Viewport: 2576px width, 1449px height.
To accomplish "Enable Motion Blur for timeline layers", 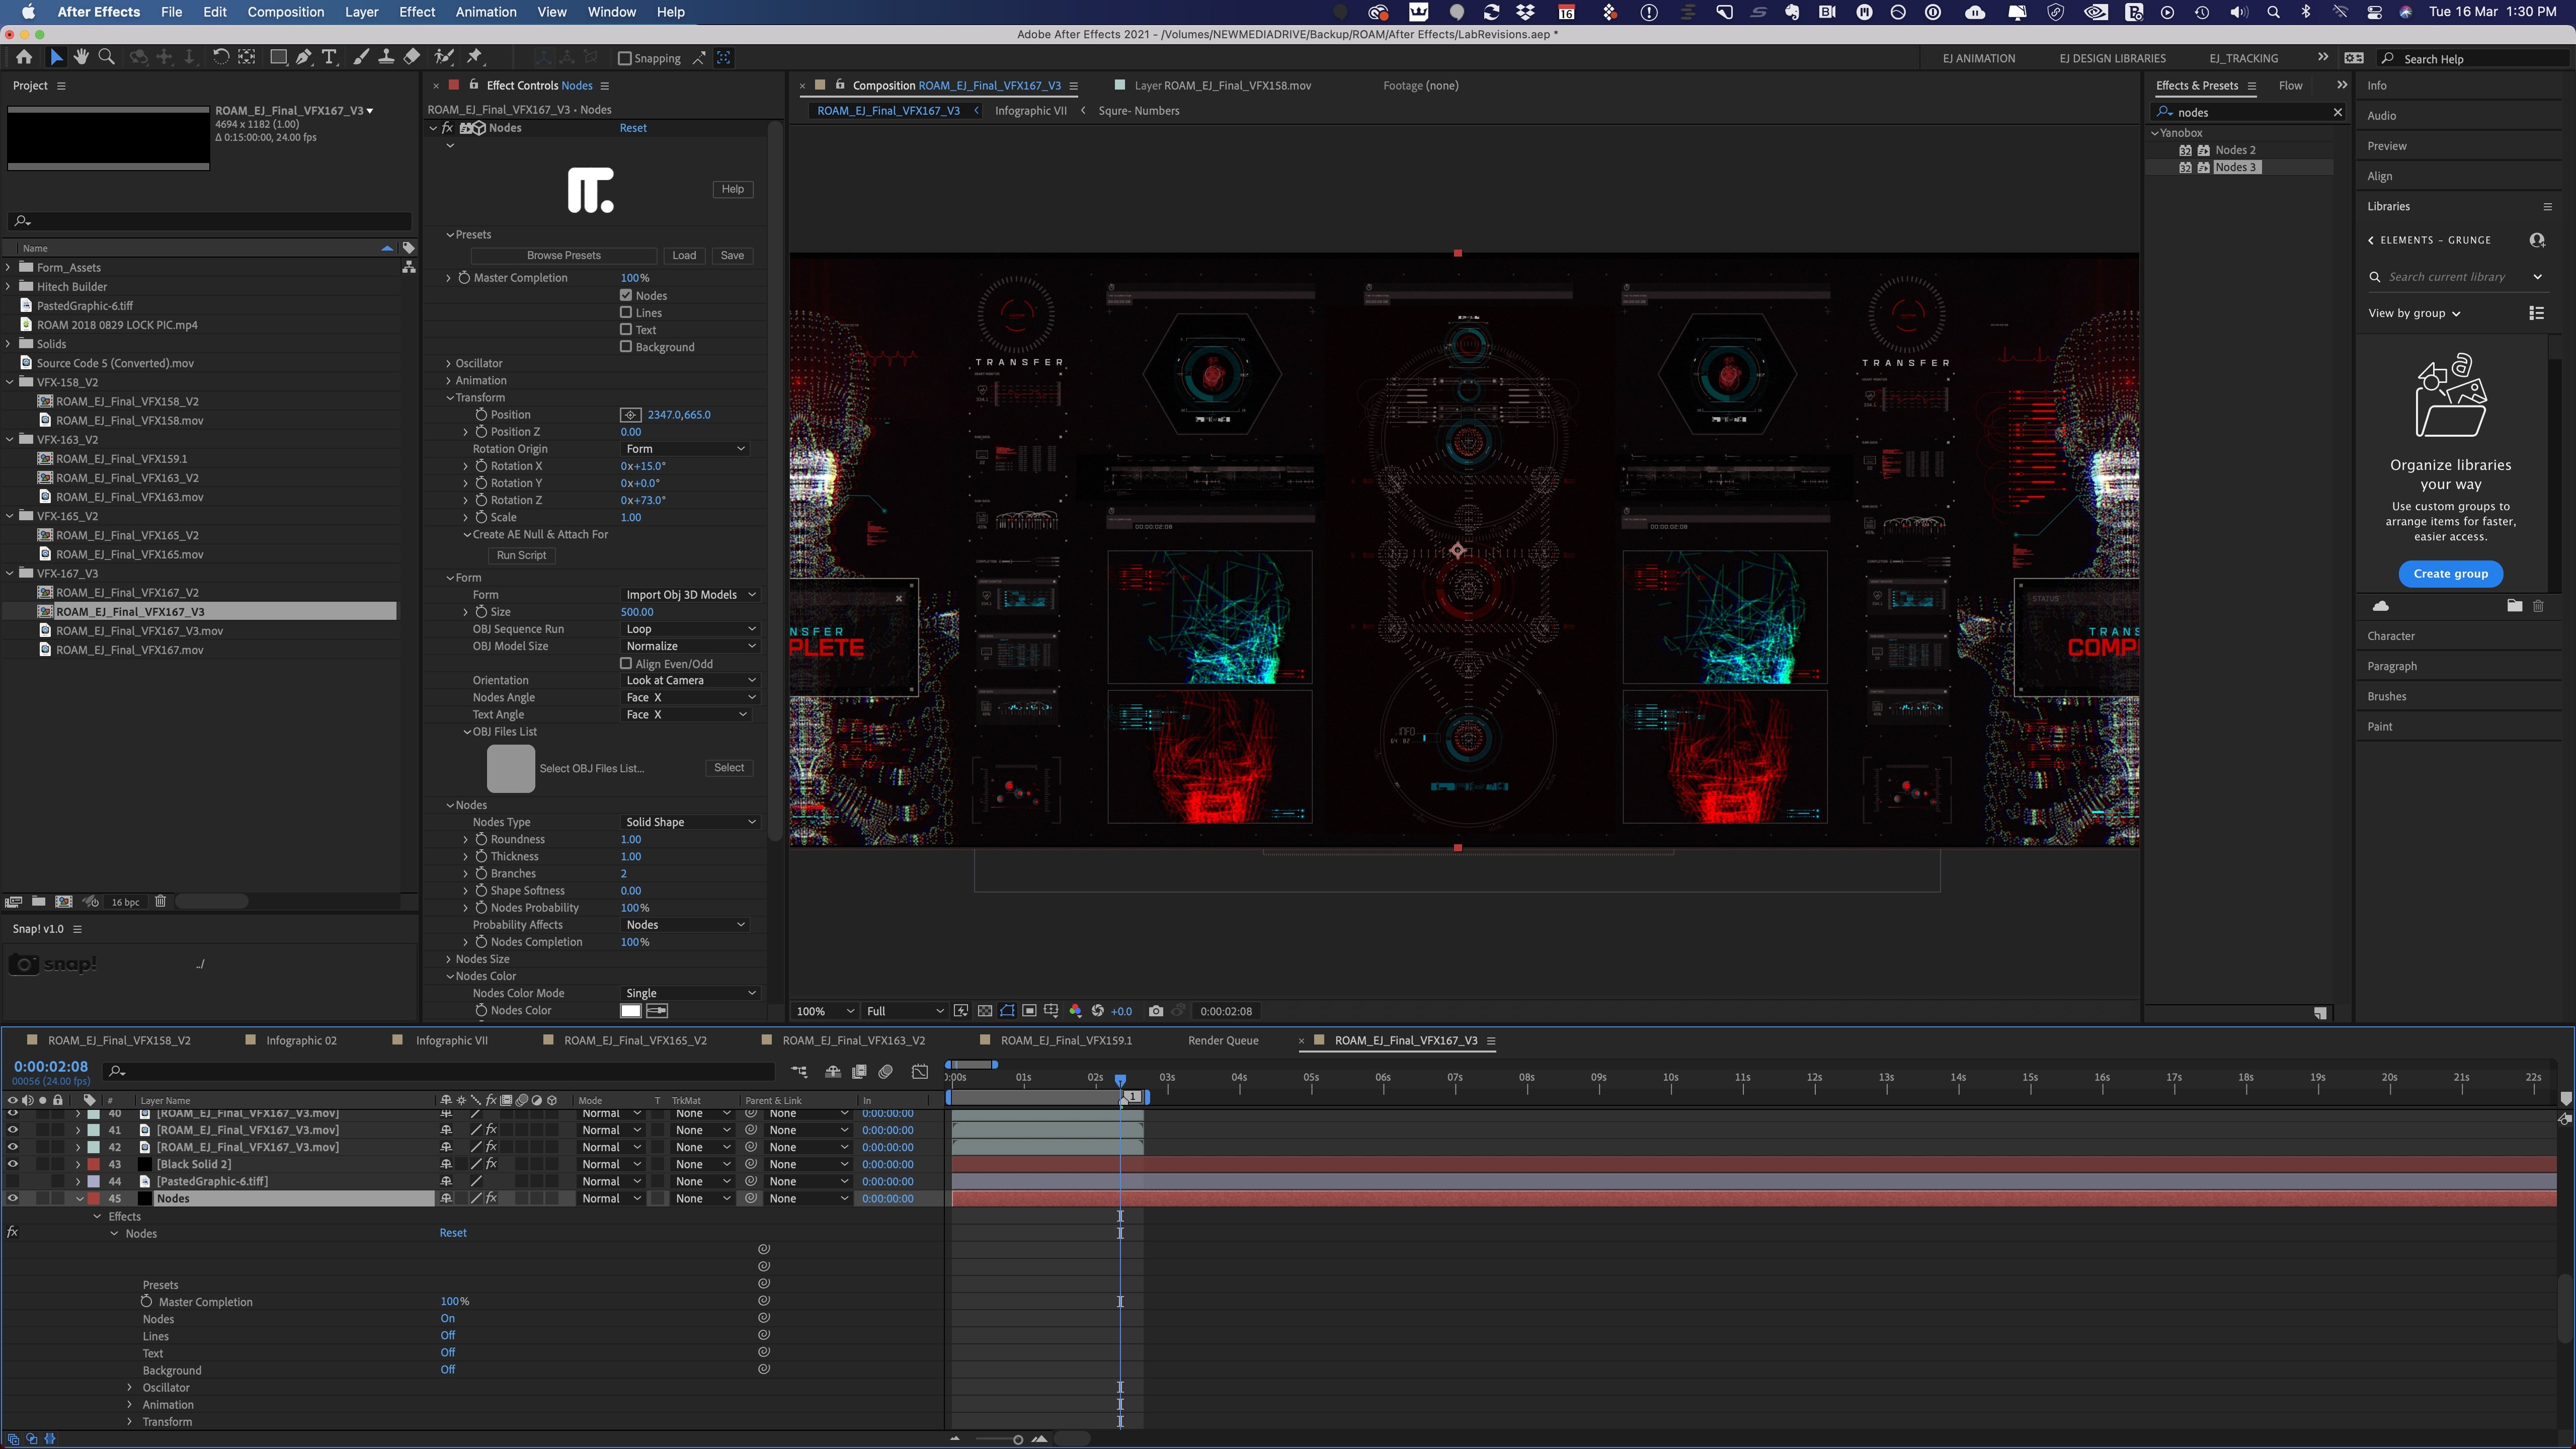I will (x=886, y=1072).
